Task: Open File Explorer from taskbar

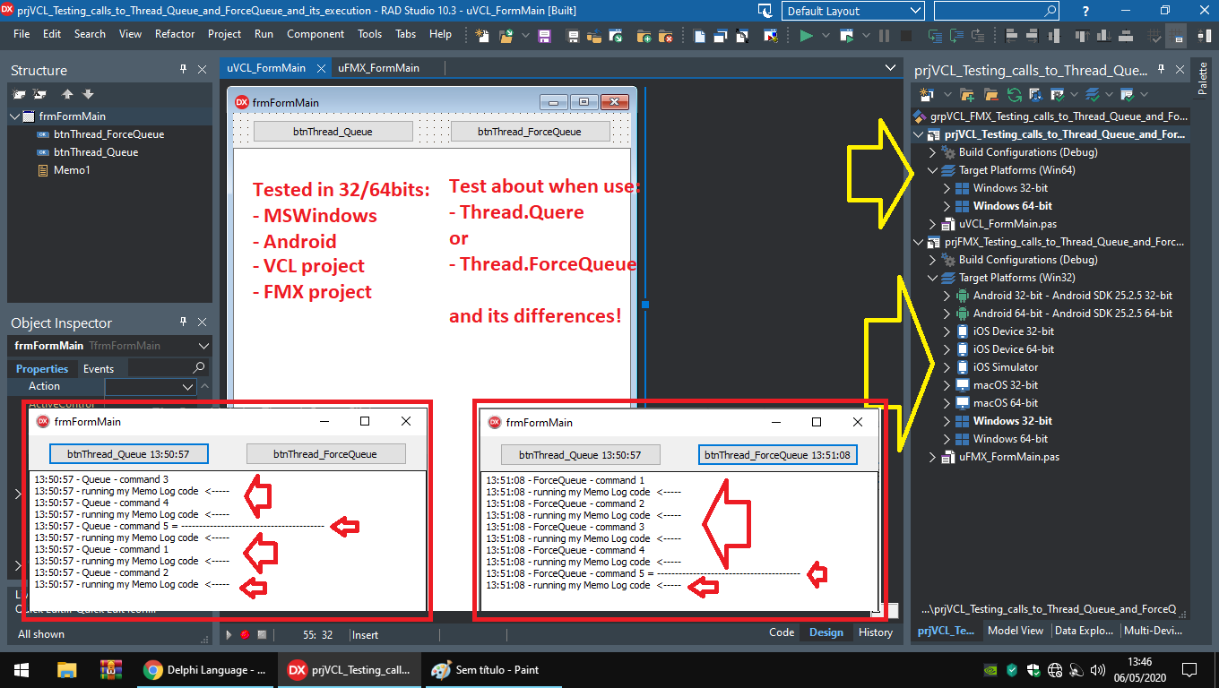Action: point(66,669)
